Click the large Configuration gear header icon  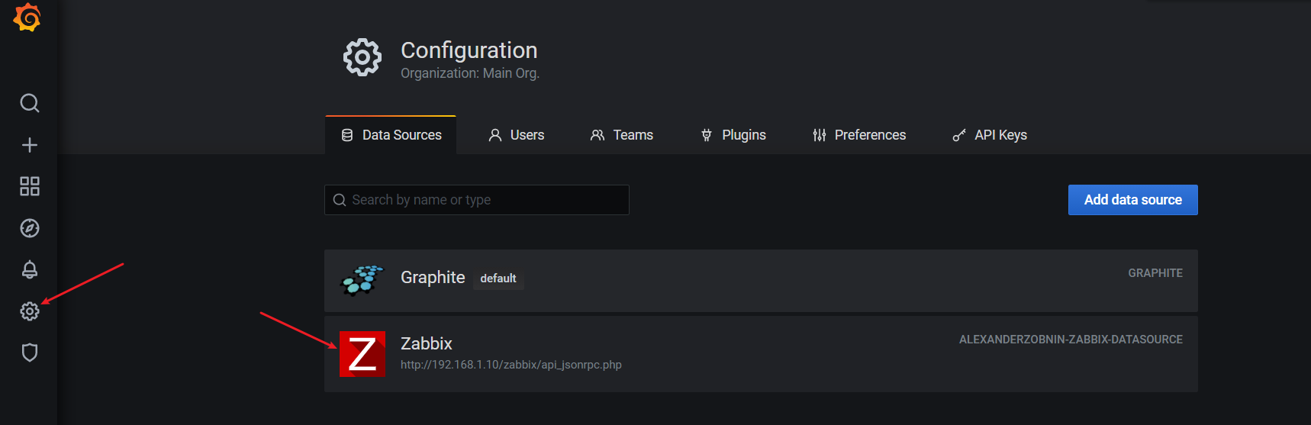click(x=362, y=57)
